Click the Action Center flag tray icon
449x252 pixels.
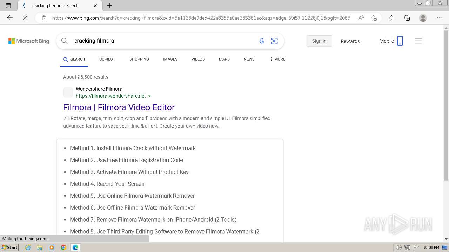pos(415,247)
